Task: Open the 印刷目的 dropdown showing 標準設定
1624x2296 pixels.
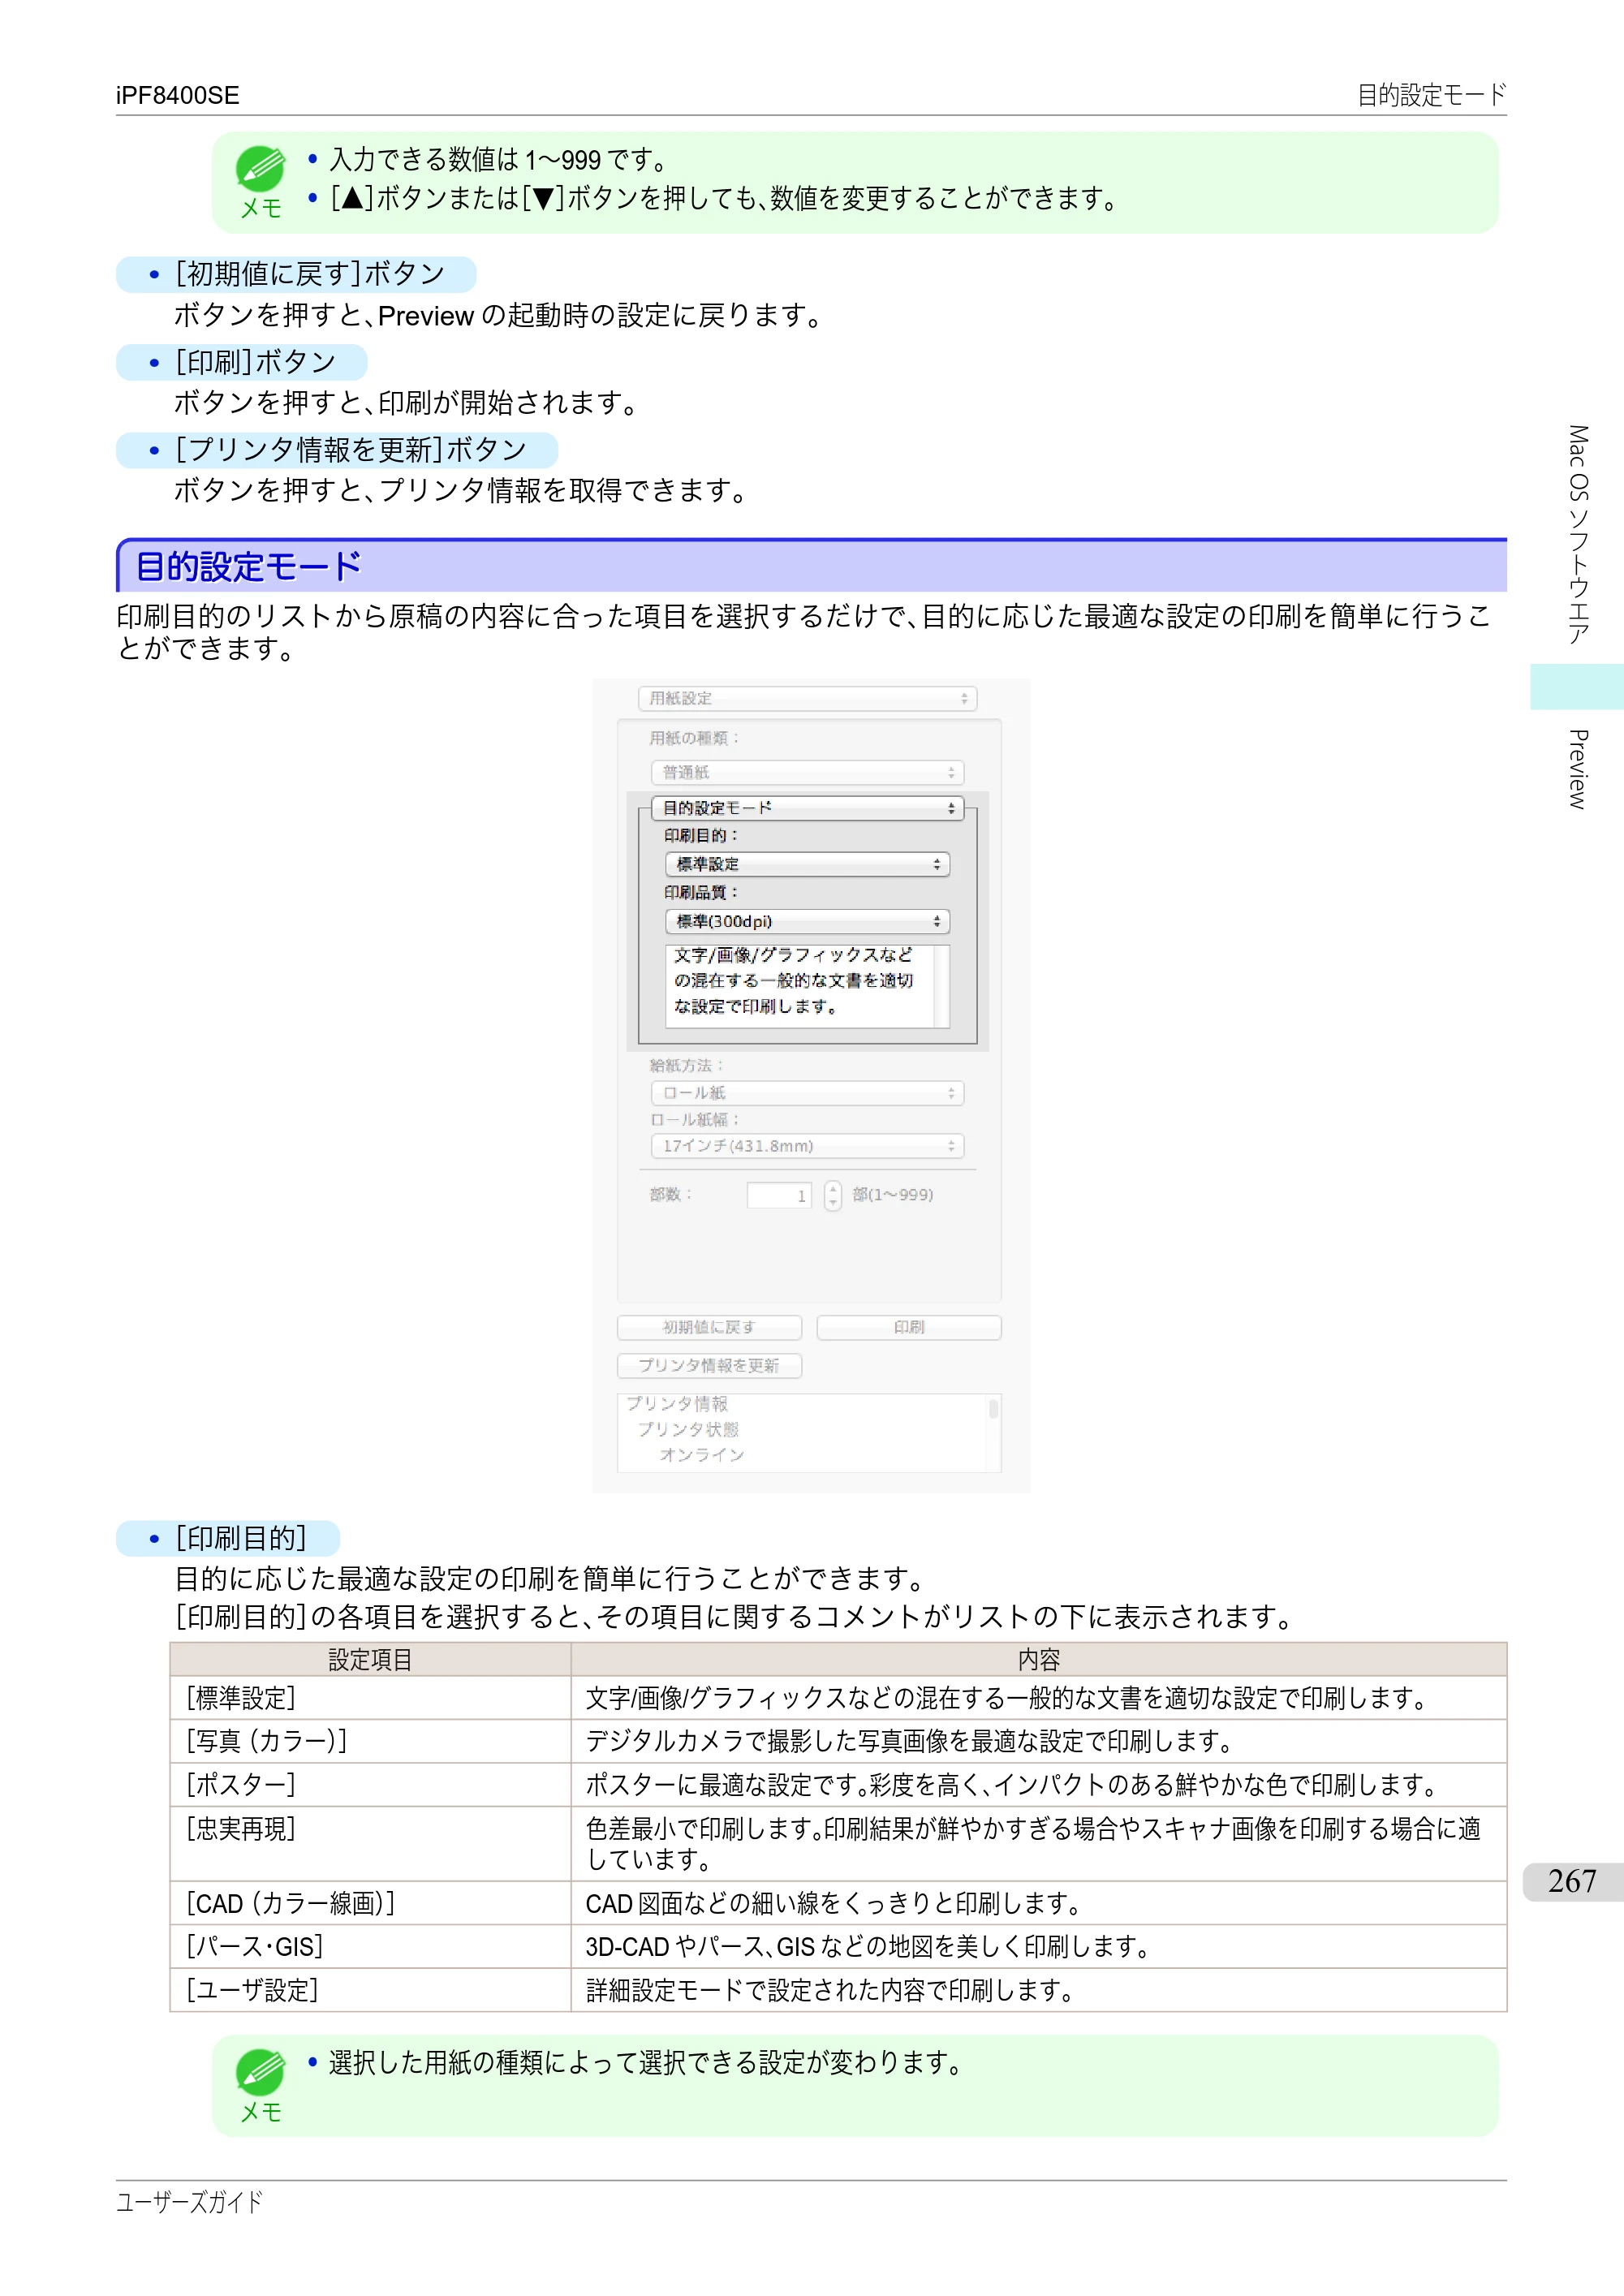Action: point(807,864)
